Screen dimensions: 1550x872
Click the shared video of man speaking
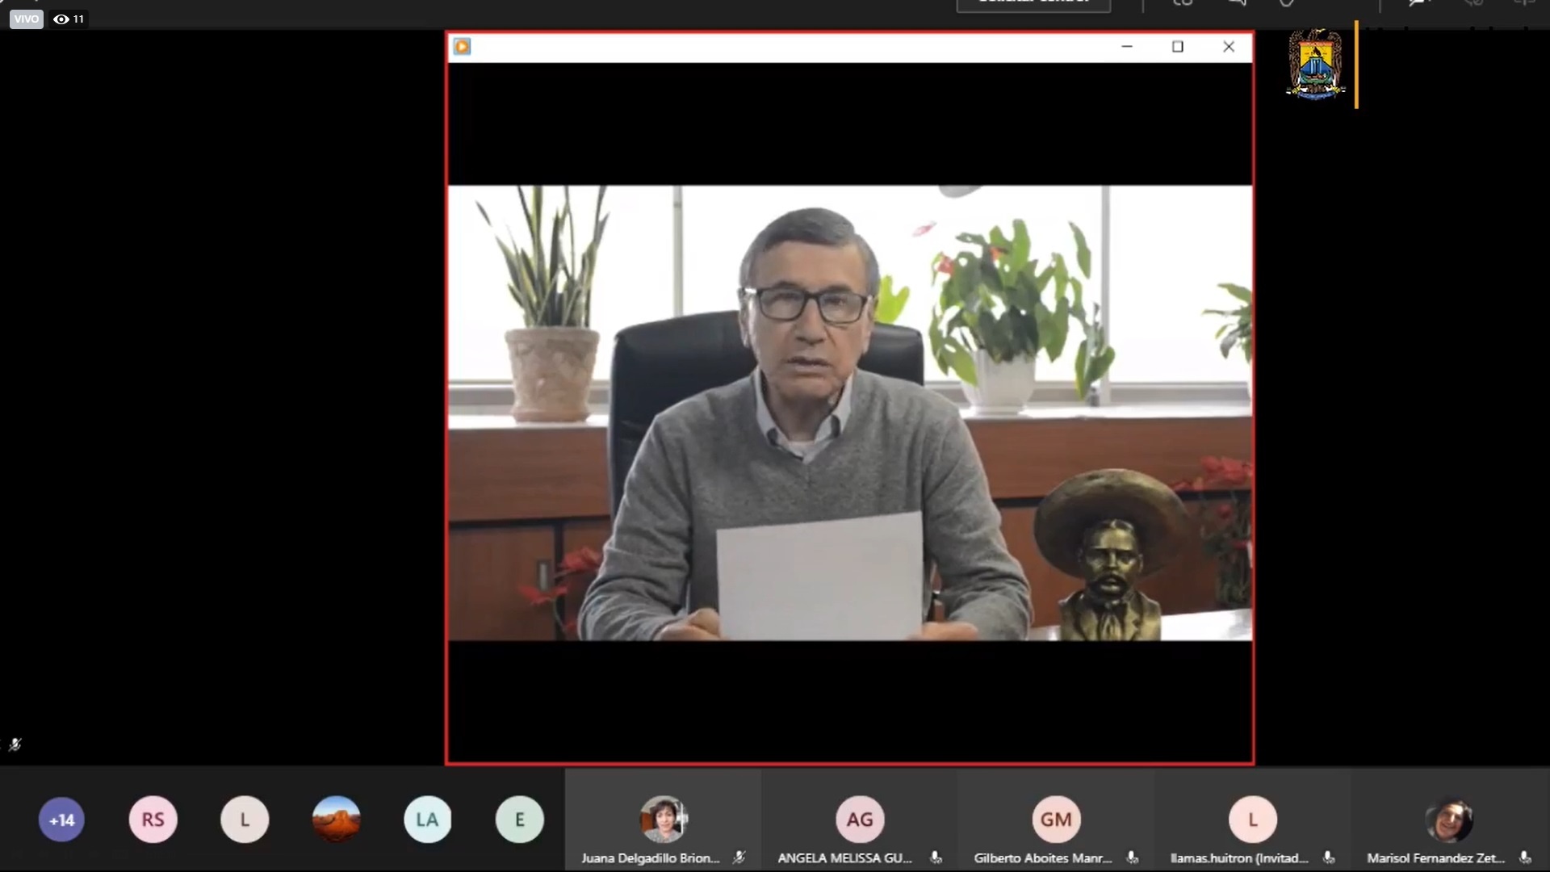pyautogui.click(x=849, y=413)
